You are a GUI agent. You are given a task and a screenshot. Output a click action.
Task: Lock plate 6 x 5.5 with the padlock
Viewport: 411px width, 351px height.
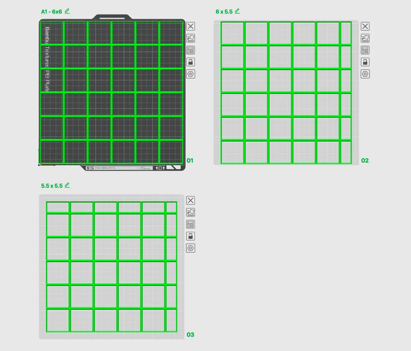click(x=365, y=62)
